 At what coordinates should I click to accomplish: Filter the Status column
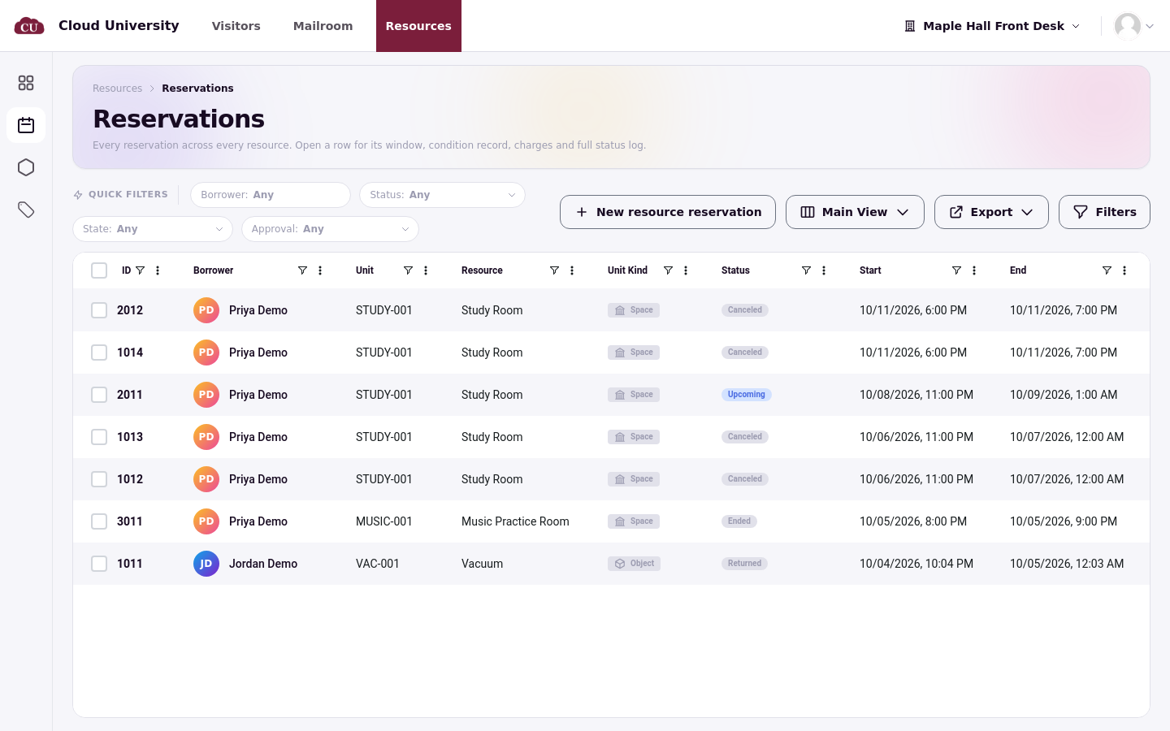[x=806, y=270]
